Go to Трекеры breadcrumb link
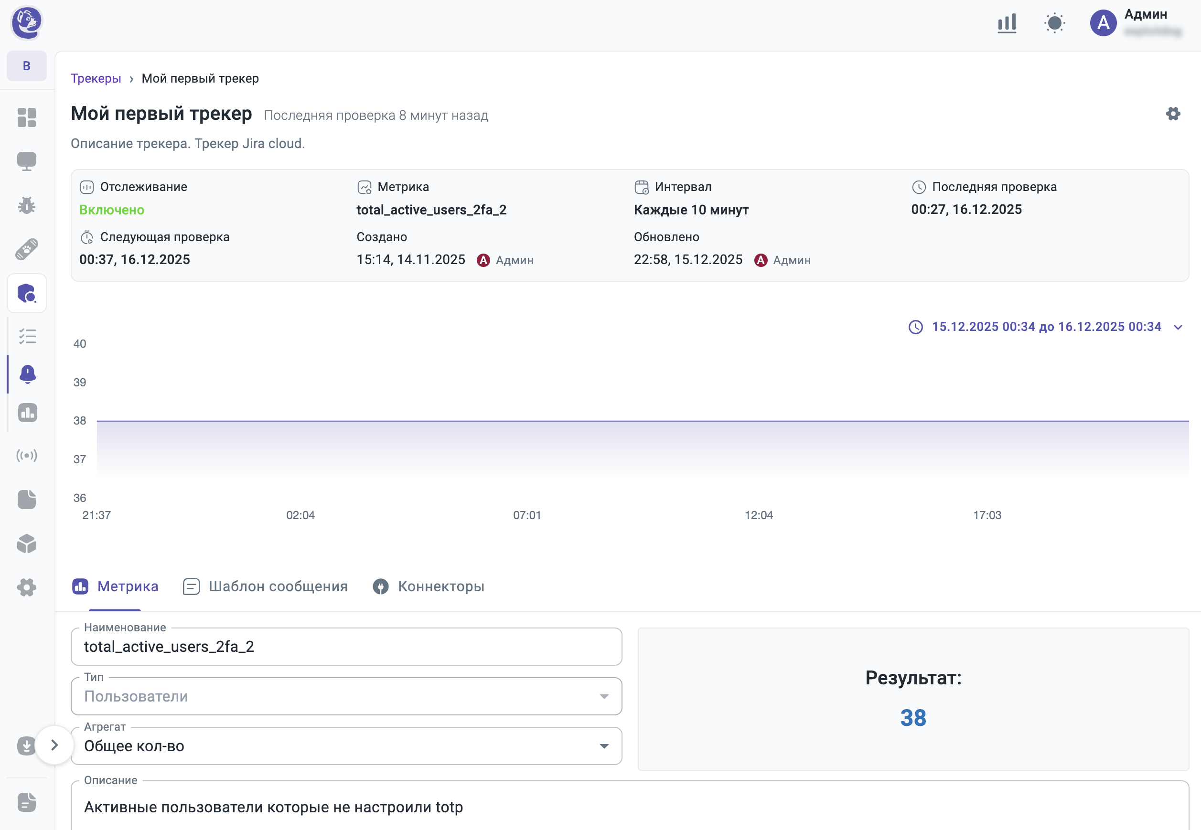Image resolution: width=1201 pixels, height=830 pixels. tap(96, 78)
